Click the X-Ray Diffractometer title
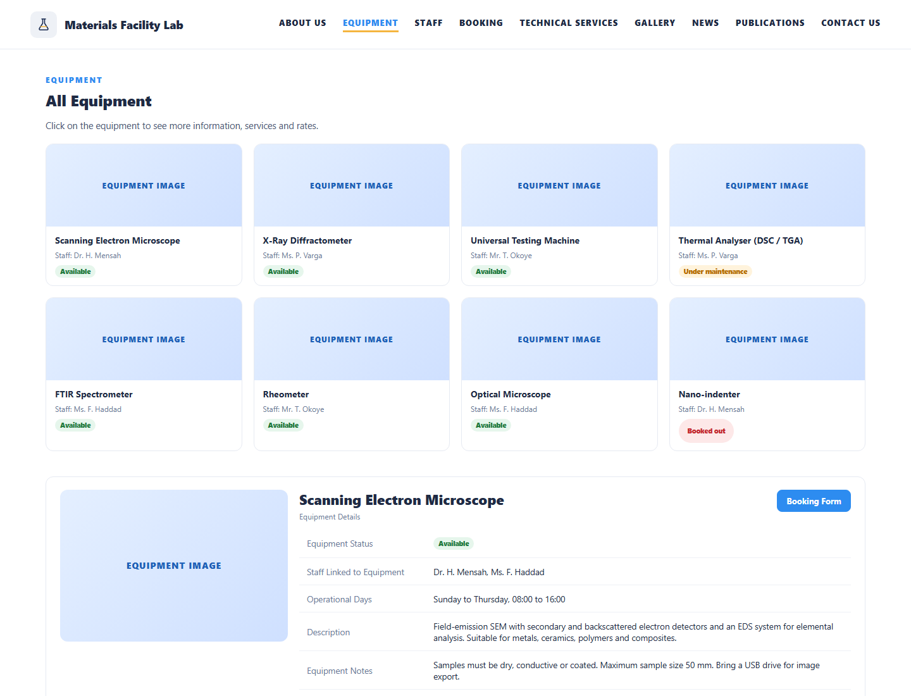Screen dimensions: 911x696 click(307, 240)
